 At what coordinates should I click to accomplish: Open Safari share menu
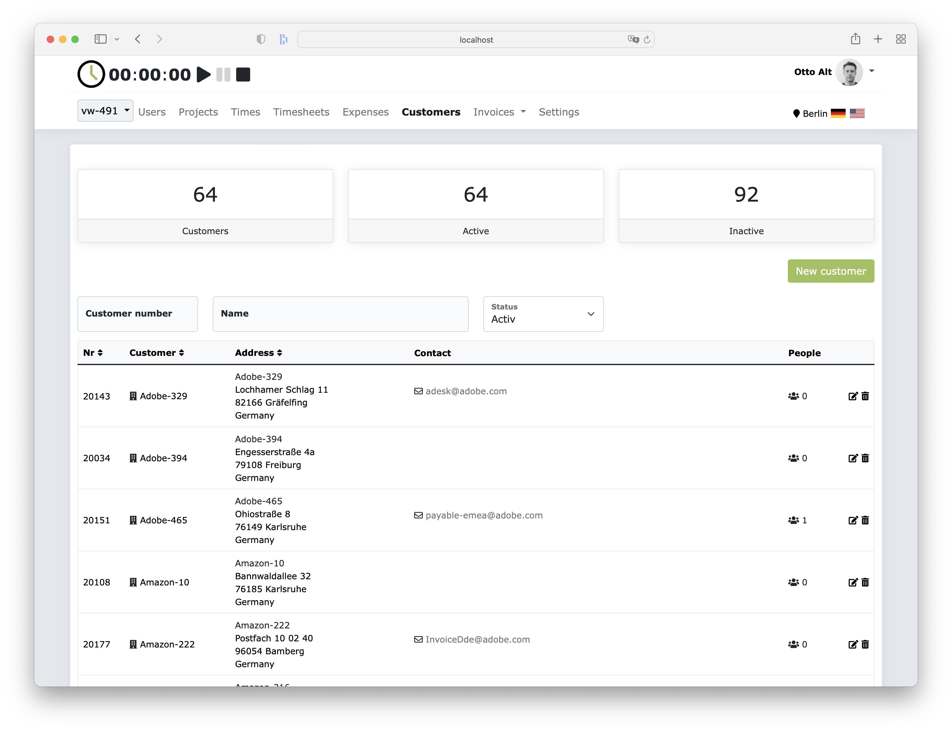tap(855, 39)
